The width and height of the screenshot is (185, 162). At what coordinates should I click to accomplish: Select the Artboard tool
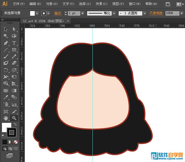coord(6,111)
